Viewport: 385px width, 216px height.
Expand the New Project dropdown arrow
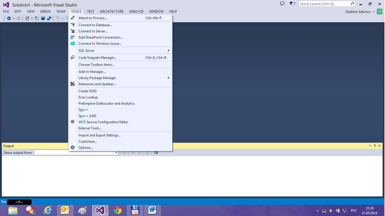(x=32, y=18)
